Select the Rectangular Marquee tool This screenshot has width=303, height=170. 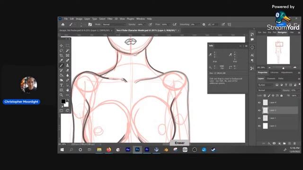(x=67, y=45)
